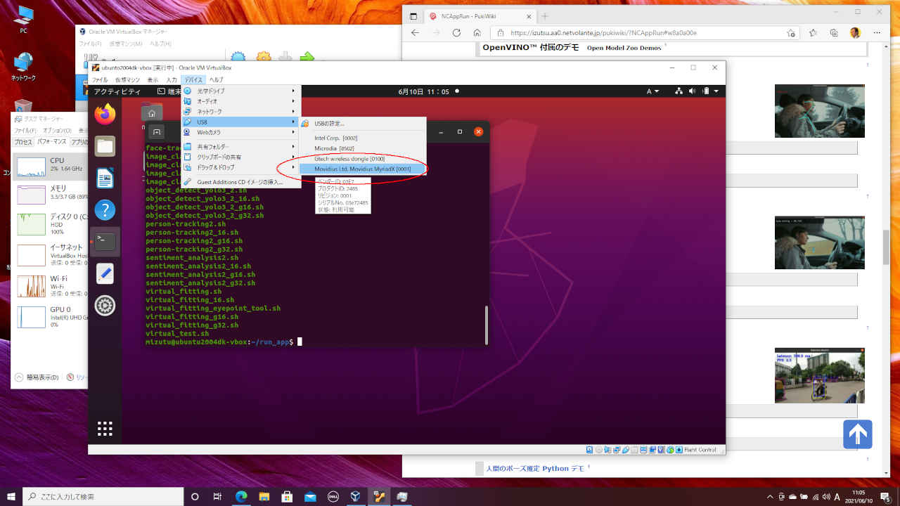Screen dimensions: 900x506
Task: Open the 仮想マシン menu in the VM window
Action: click(128, 80)
